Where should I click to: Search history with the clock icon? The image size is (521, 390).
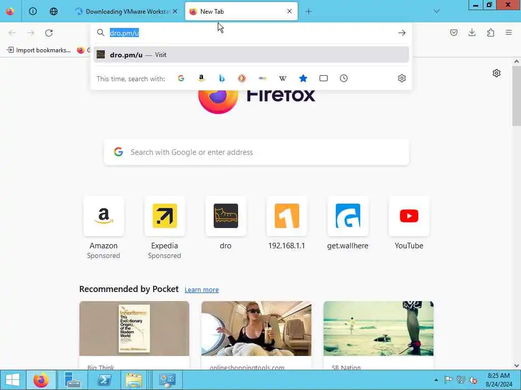[x=343, y=78]
